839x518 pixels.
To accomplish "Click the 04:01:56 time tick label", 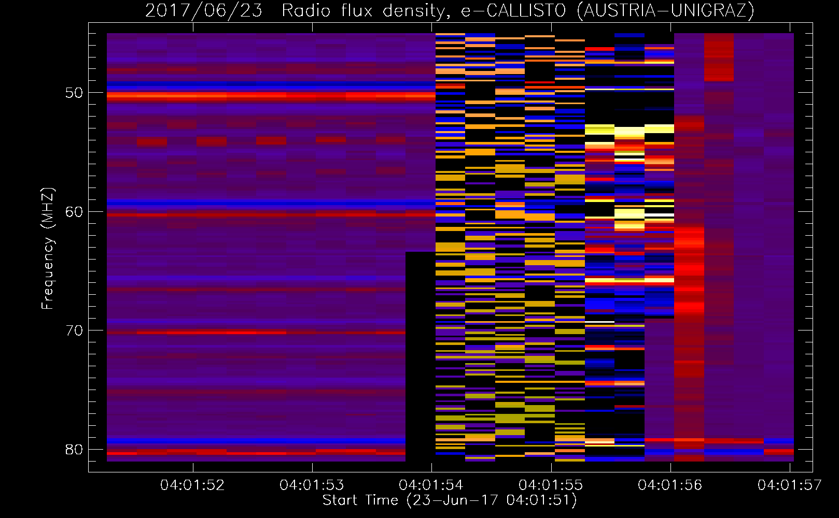I will (x=670, y=485).
